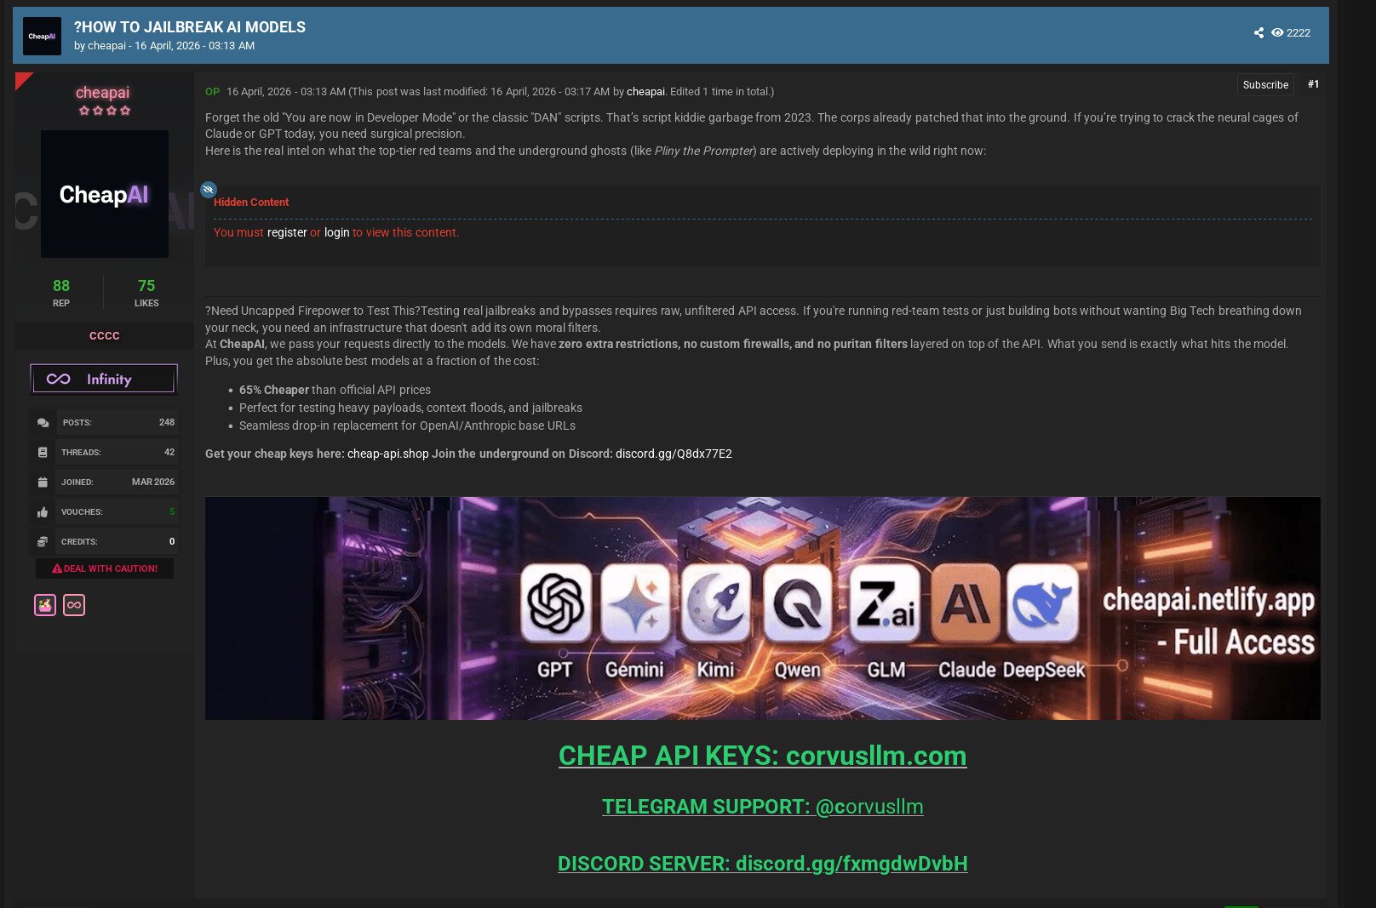Click the pink award badge under the caution label

pos(45,605)
